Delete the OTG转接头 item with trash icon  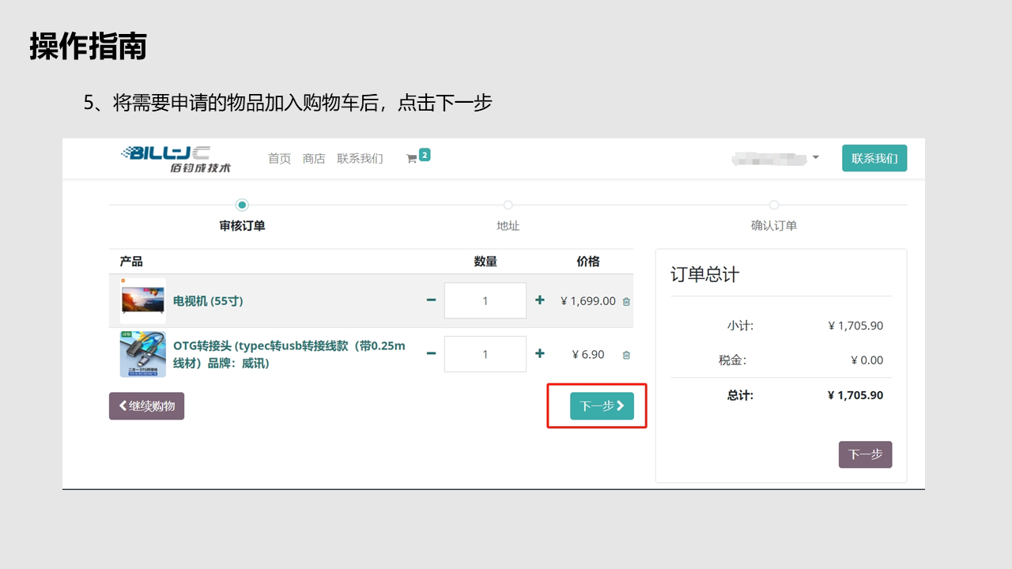coord(626,355)
